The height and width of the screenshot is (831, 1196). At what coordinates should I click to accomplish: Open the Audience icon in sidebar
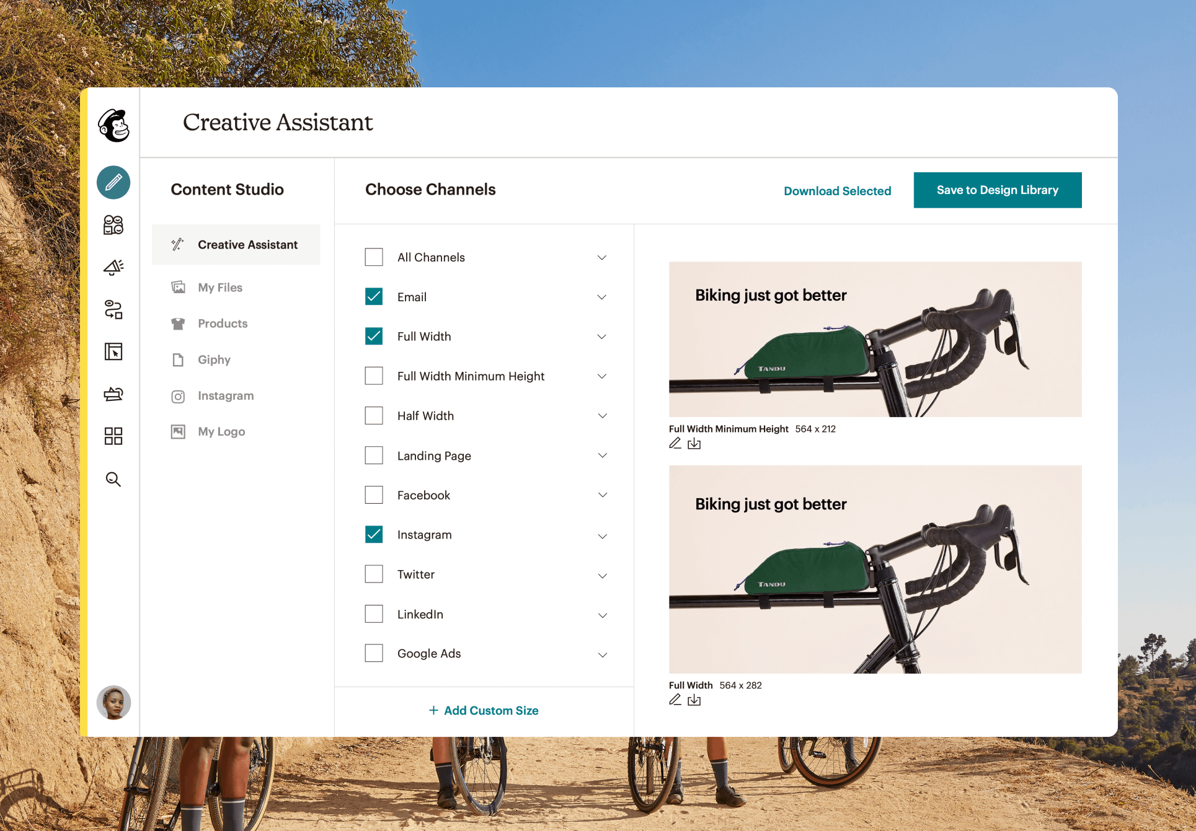click(x=113, y=225)
